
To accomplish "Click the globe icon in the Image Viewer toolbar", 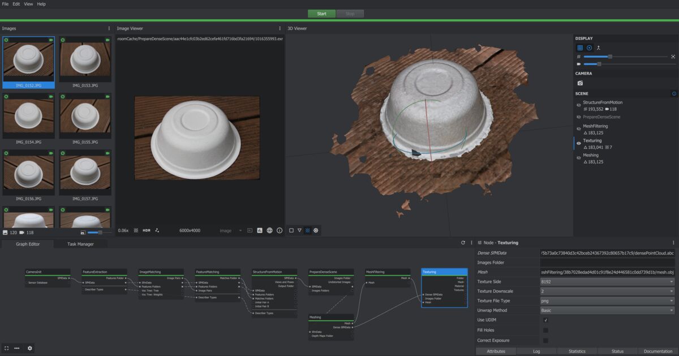I will (270, 230).
